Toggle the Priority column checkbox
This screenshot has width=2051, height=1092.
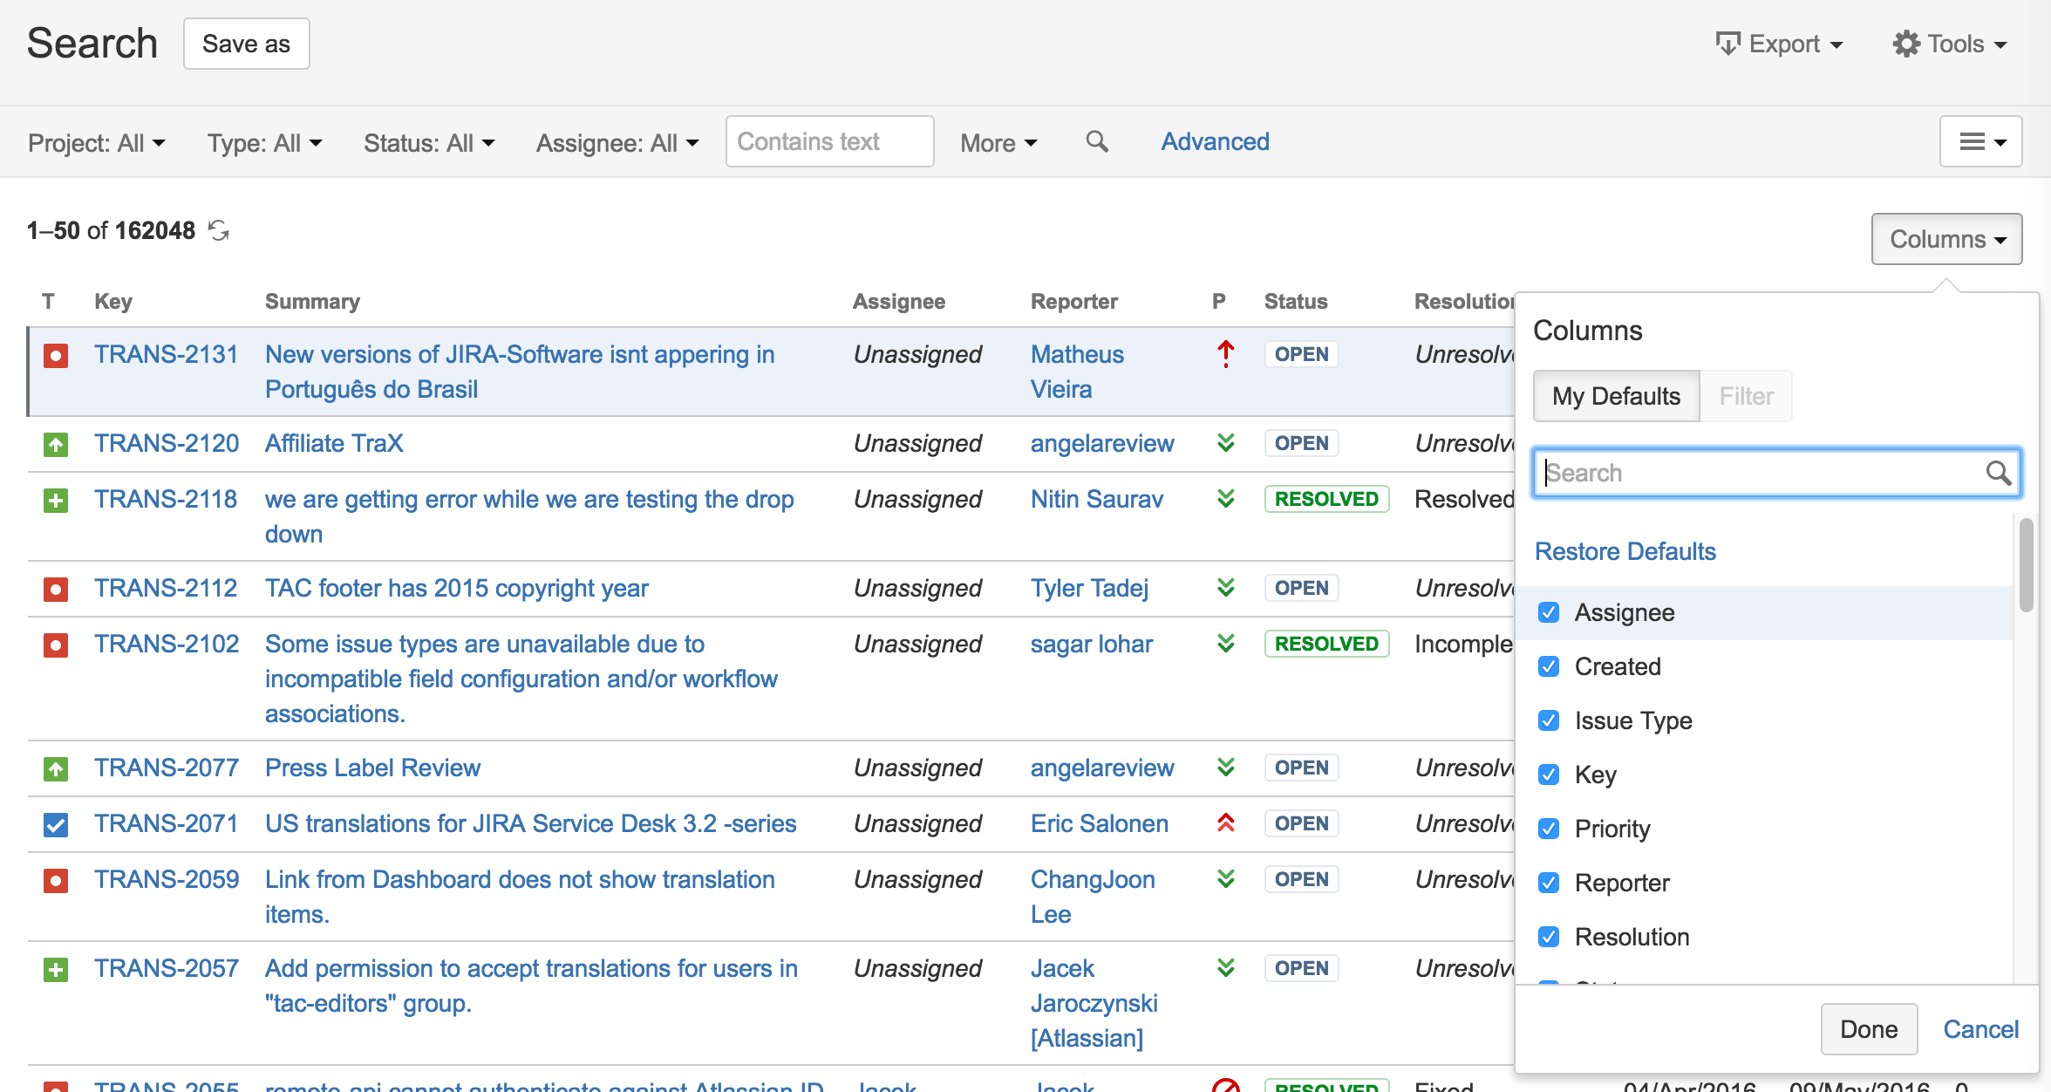click(1549, 829)
